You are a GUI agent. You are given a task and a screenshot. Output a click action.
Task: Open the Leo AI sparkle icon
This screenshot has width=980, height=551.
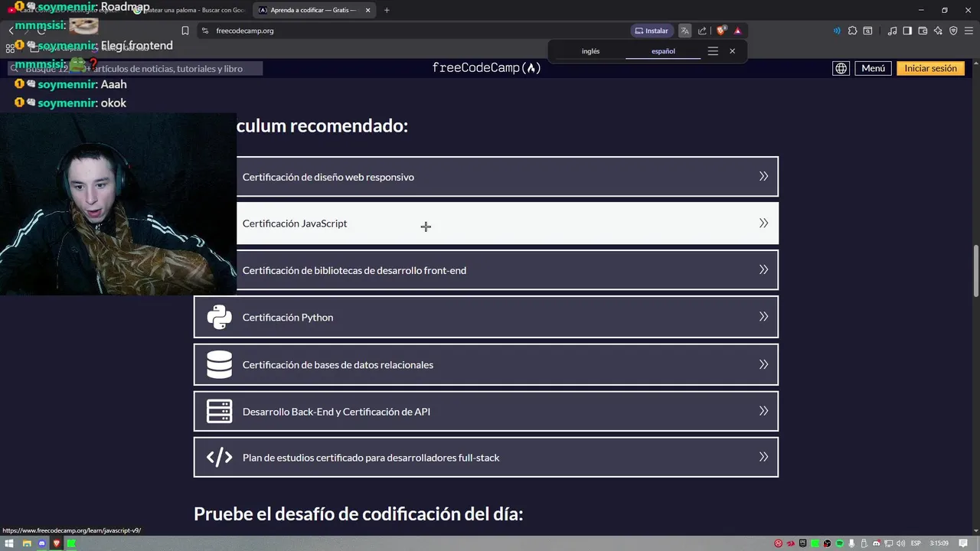938,31
